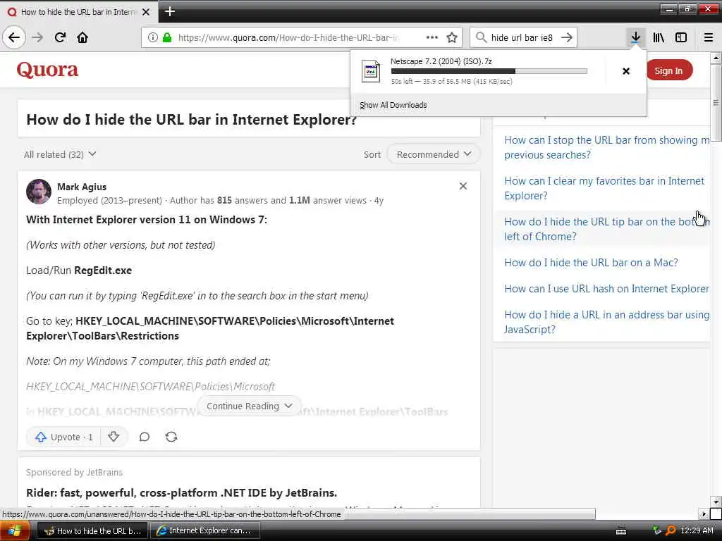View site information icon in address bar

[152, 38]
